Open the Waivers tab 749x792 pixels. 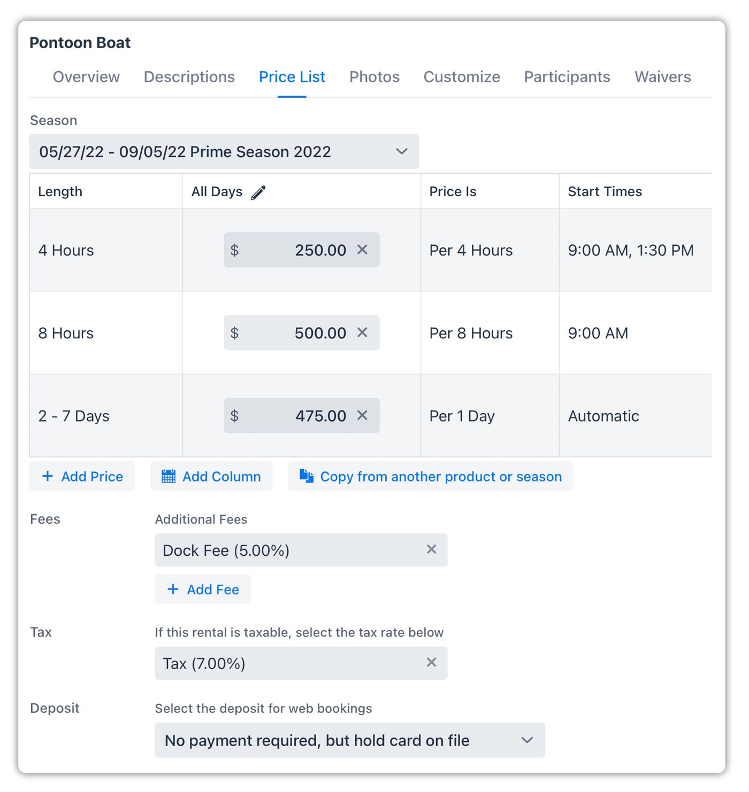pos(662,77)
